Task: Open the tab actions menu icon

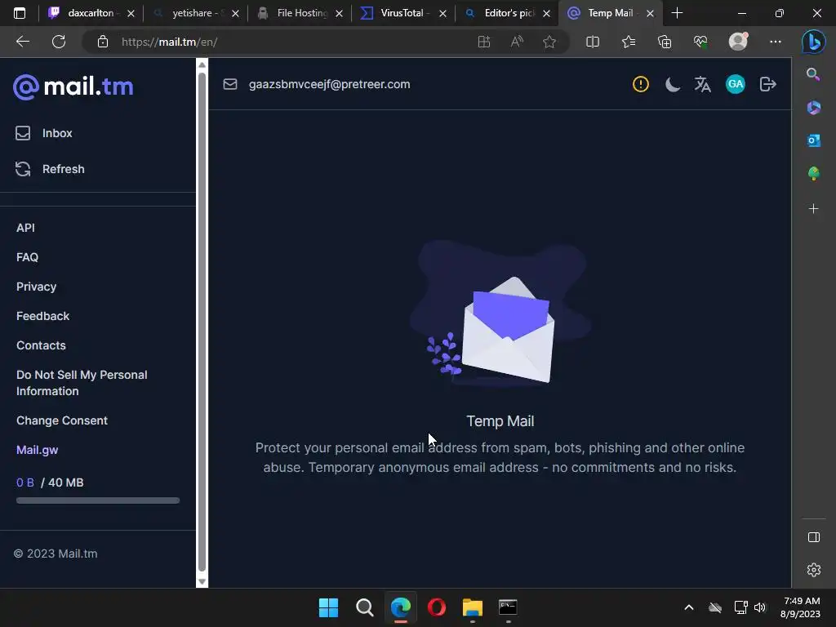Action: tap(20, 13)
